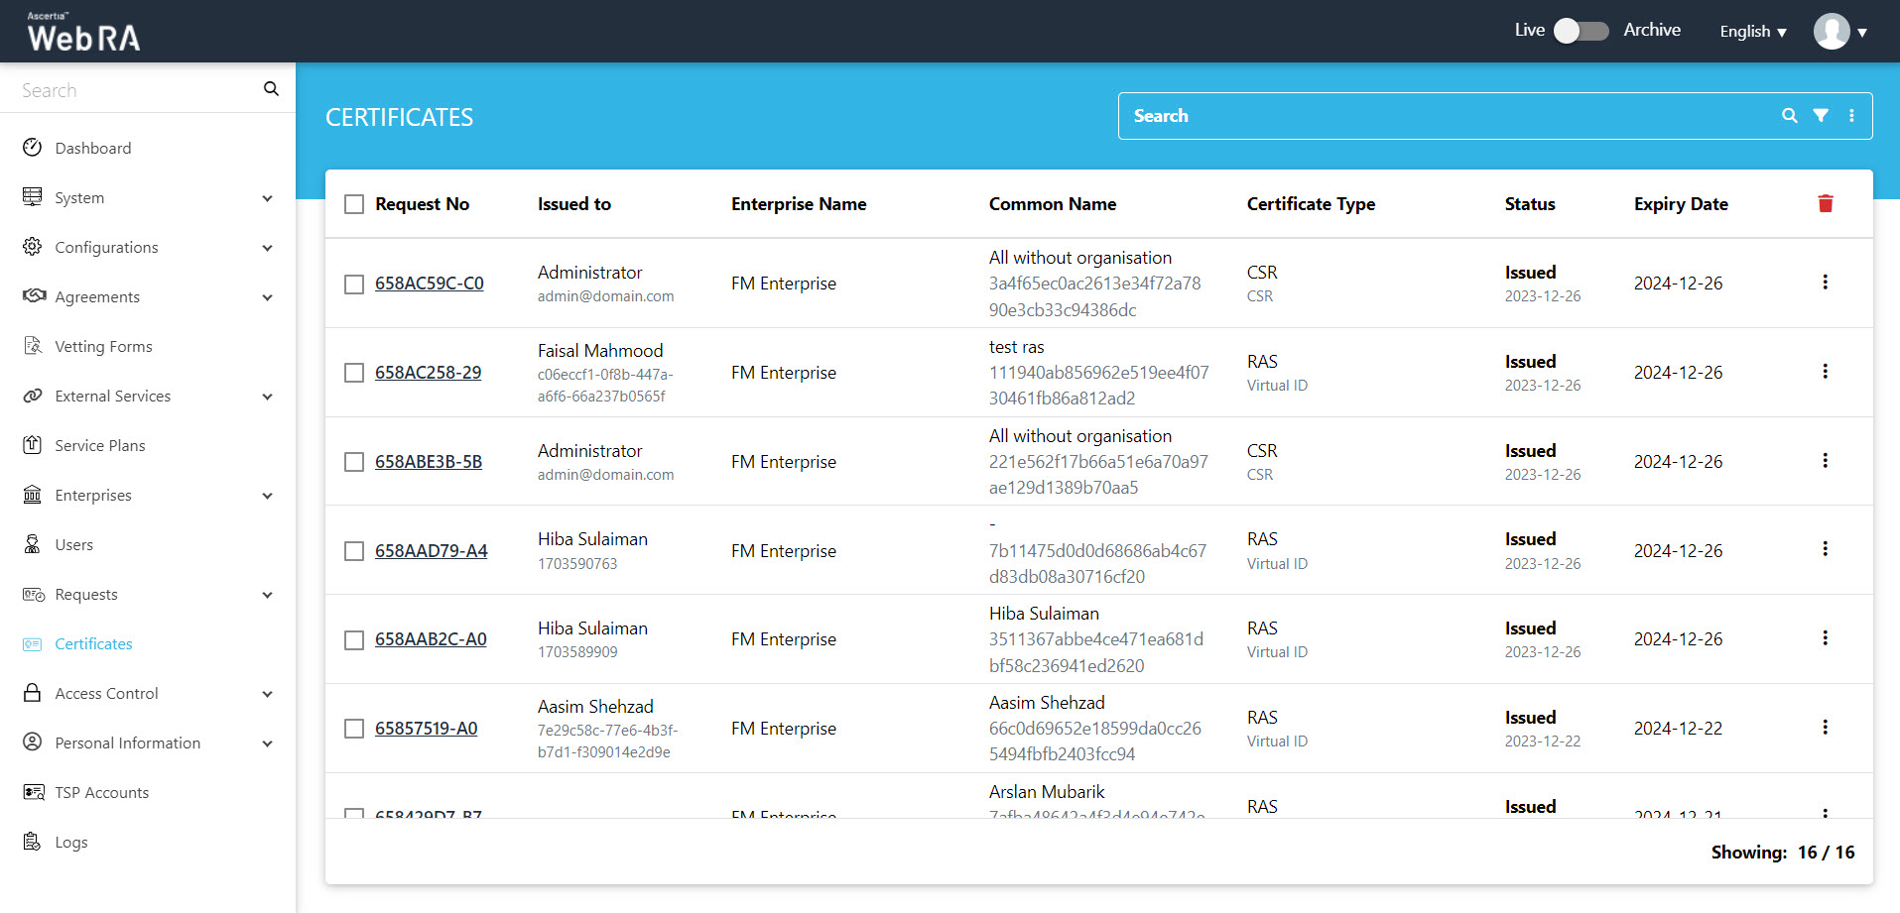Check the select-all checkbox in table header

coord(354,204)
